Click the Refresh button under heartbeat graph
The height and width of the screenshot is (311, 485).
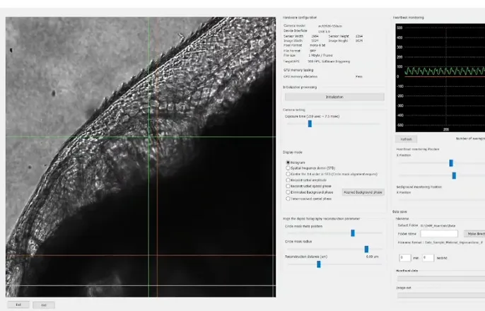click(406, 139)
